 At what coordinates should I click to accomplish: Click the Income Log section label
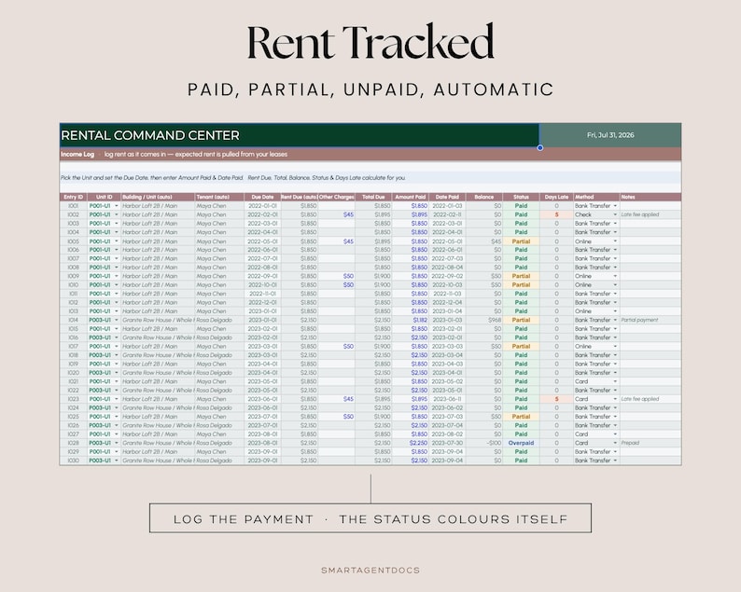tap(77, 155)
